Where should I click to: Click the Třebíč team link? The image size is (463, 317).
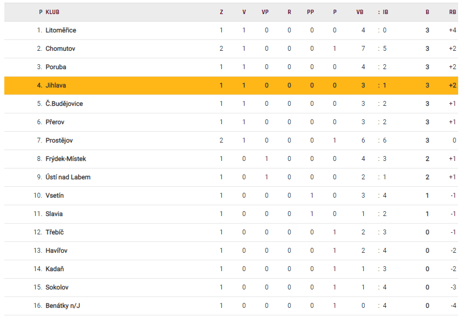55,232
